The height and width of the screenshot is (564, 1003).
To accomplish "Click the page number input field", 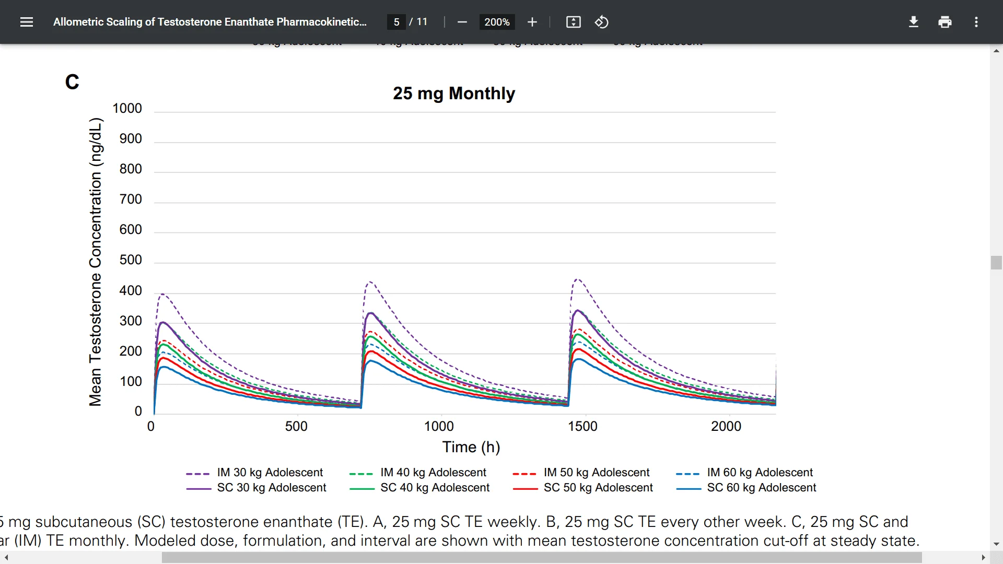I will pos(396,22).
